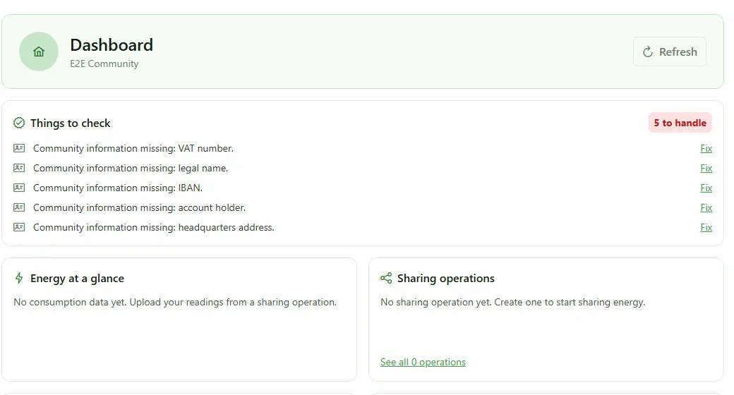Select text Community information missing: account holder.
Image resolution: width=734 pixels, height=395 pixels.
(x=139, y=207)
